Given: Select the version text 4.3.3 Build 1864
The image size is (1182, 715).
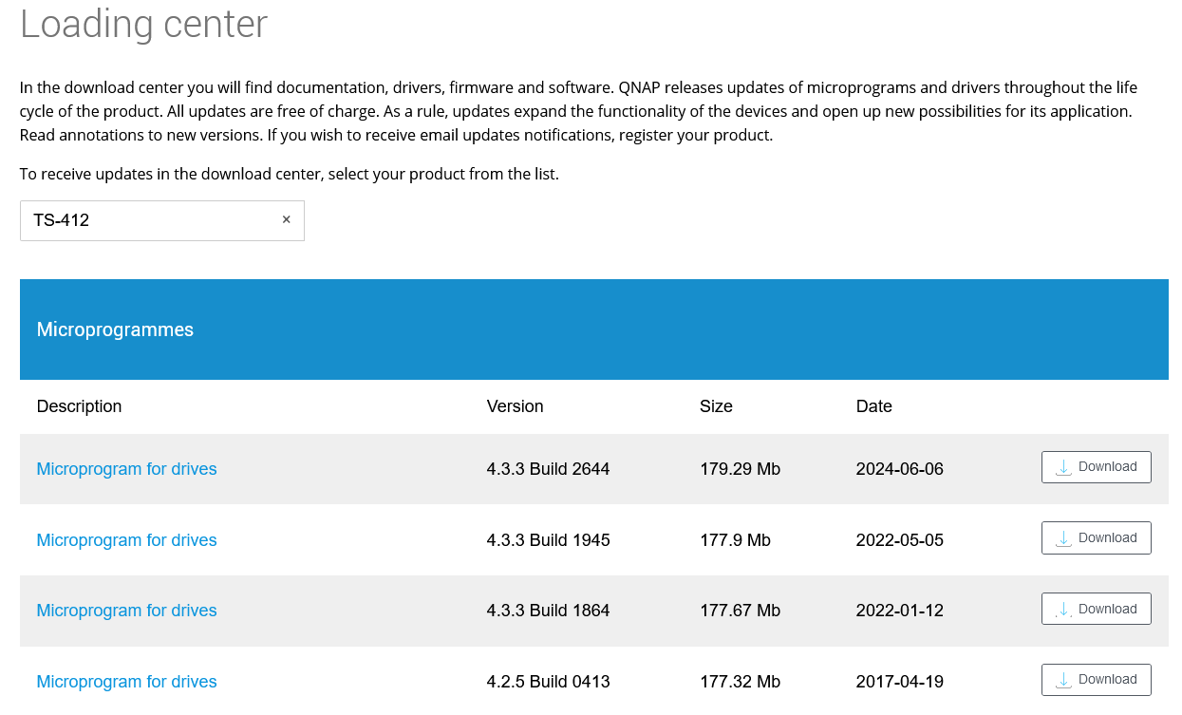Looking at the screenshot, I should point(548,611).
